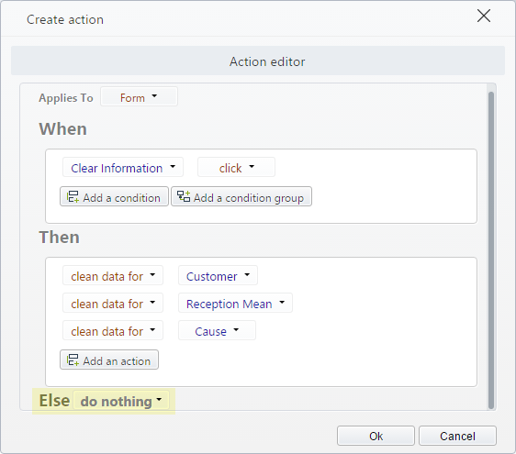This screenshot has width=516, height=454.
Task: Change the click event dropdown
Action: [236, 168]
